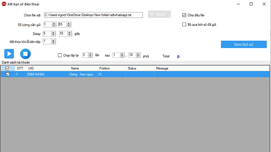Click the blue Play start button
271x152 pixels.
point(9,54)
